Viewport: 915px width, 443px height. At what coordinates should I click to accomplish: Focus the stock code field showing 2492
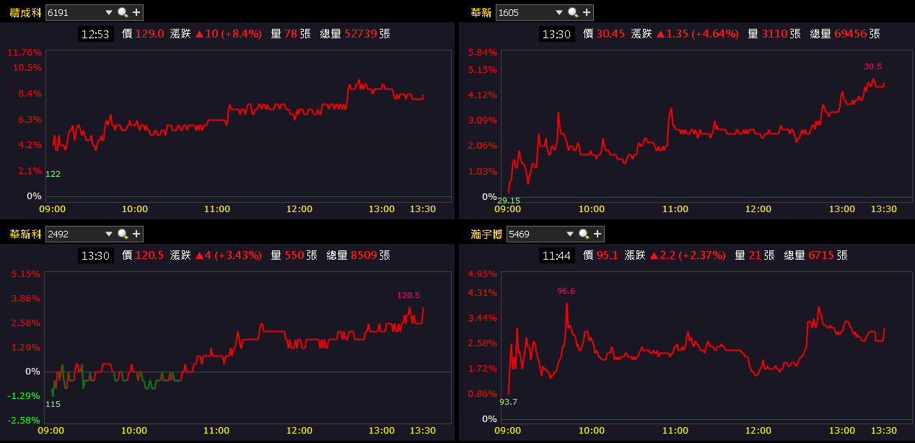coord(74,234)
